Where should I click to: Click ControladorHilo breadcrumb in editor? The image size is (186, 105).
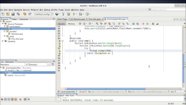(x=68, y=92)
